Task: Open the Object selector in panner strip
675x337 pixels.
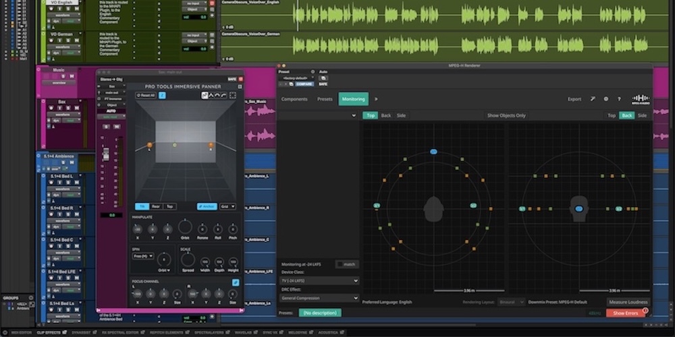Action: (112, 104)
